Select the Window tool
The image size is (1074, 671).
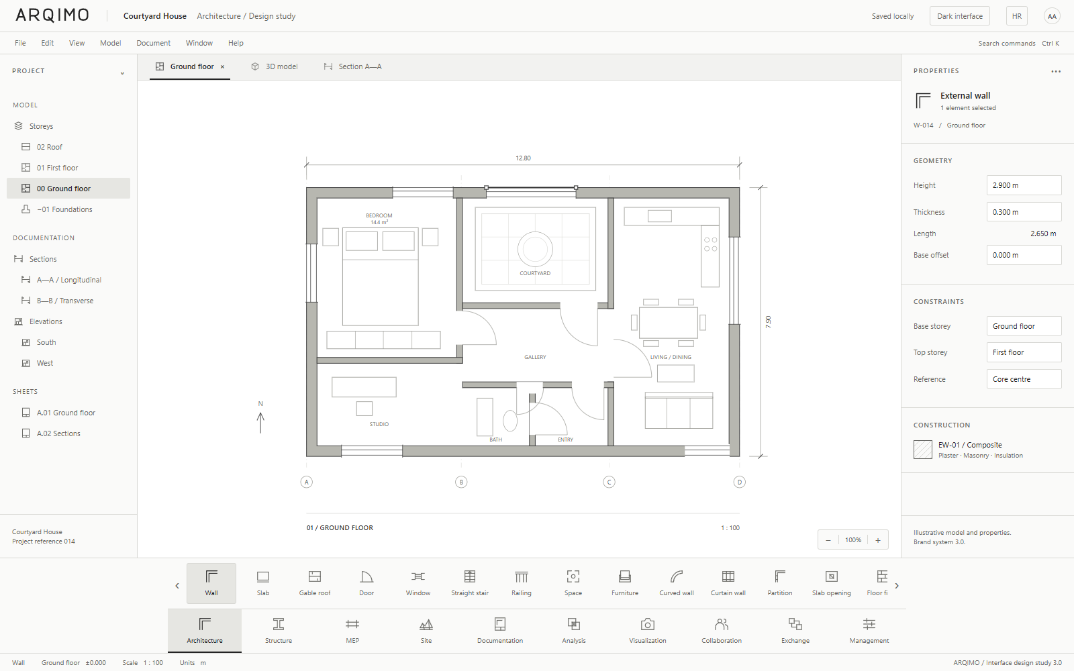pos(418,583)
